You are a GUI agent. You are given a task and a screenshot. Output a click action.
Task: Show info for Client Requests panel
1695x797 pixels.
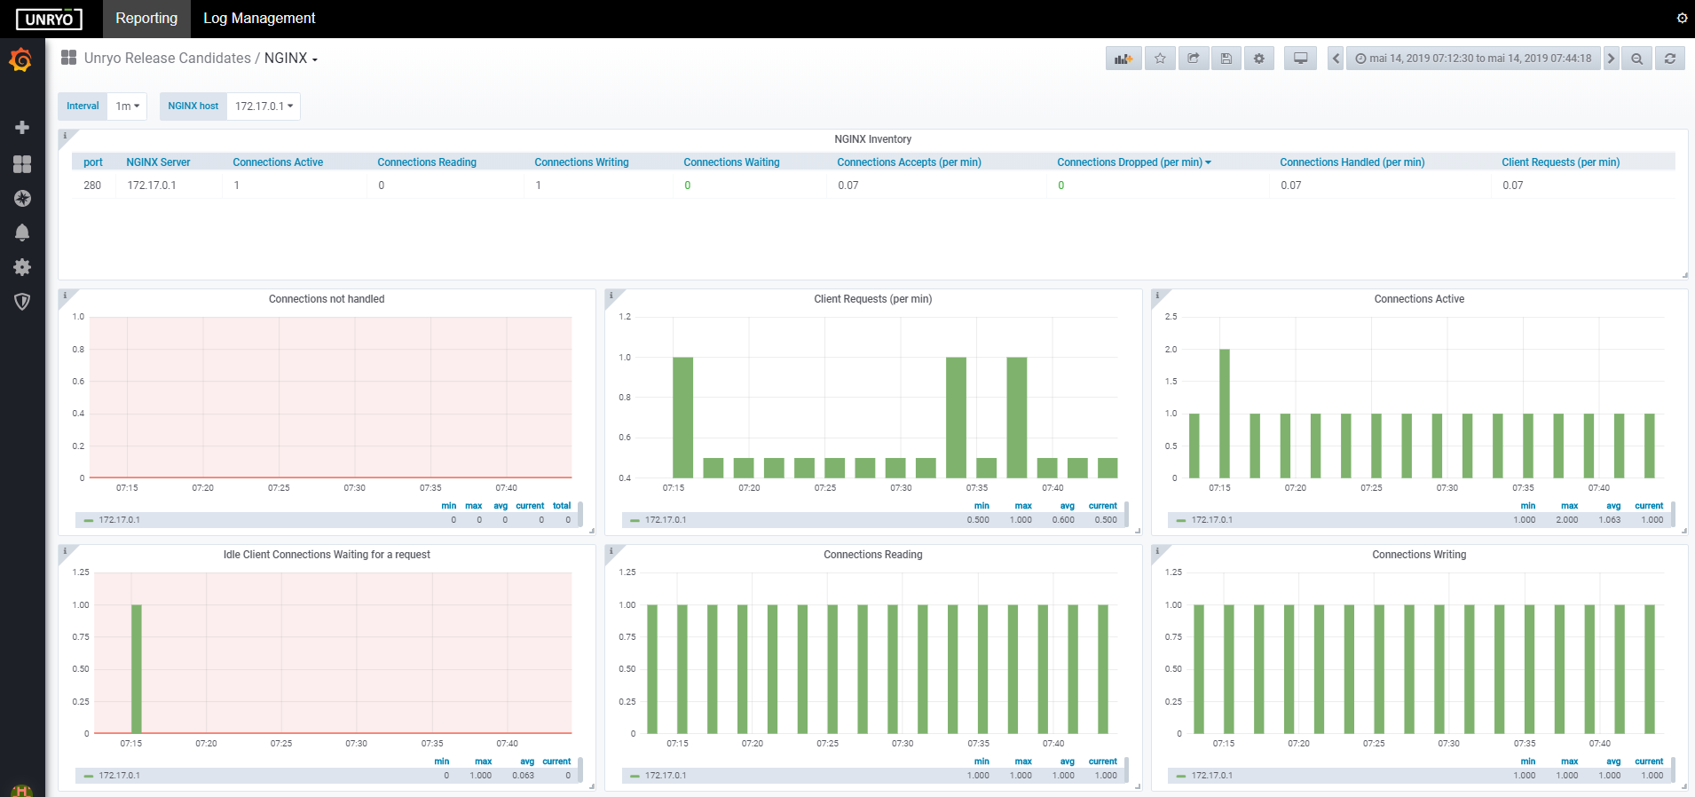pyautogui.click(x=611, y=296)
